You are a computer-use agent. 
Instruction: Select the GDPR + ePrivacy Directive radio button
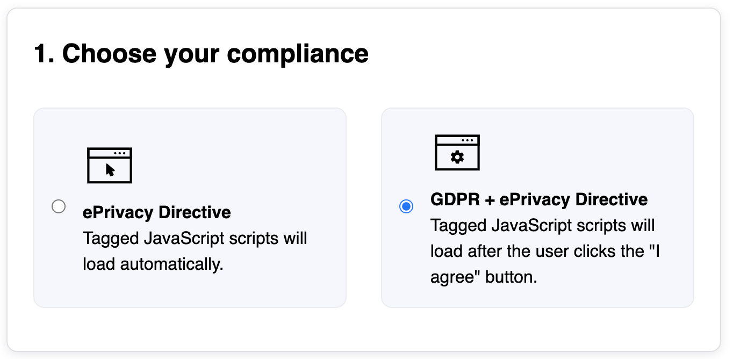point(406,206)
